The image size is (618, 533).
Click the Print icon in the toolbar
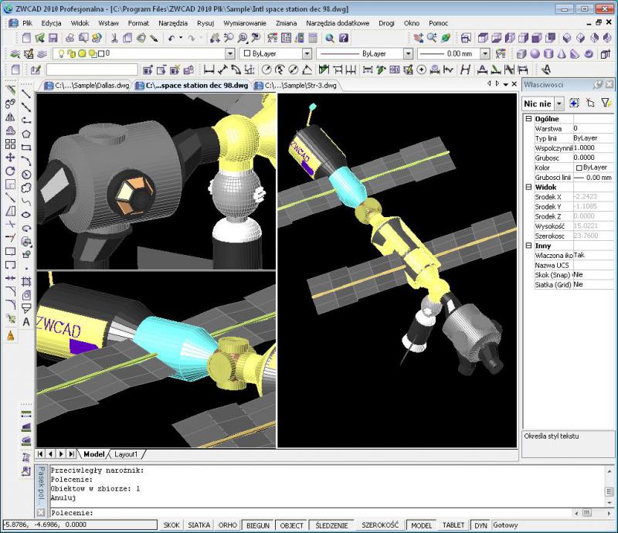click(70, 38)
